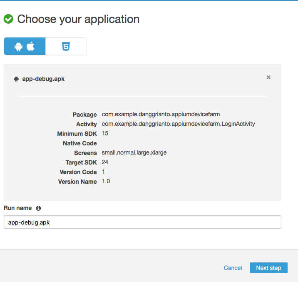Click the Screens value small,normal,large,xlarge
This screenshot has width=298, height=282.
[134, 152]
